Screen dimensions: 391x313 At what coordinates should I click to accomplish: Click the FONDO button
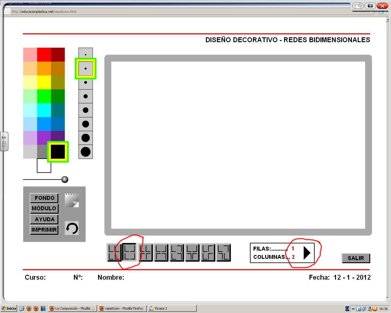pos(44,198)
